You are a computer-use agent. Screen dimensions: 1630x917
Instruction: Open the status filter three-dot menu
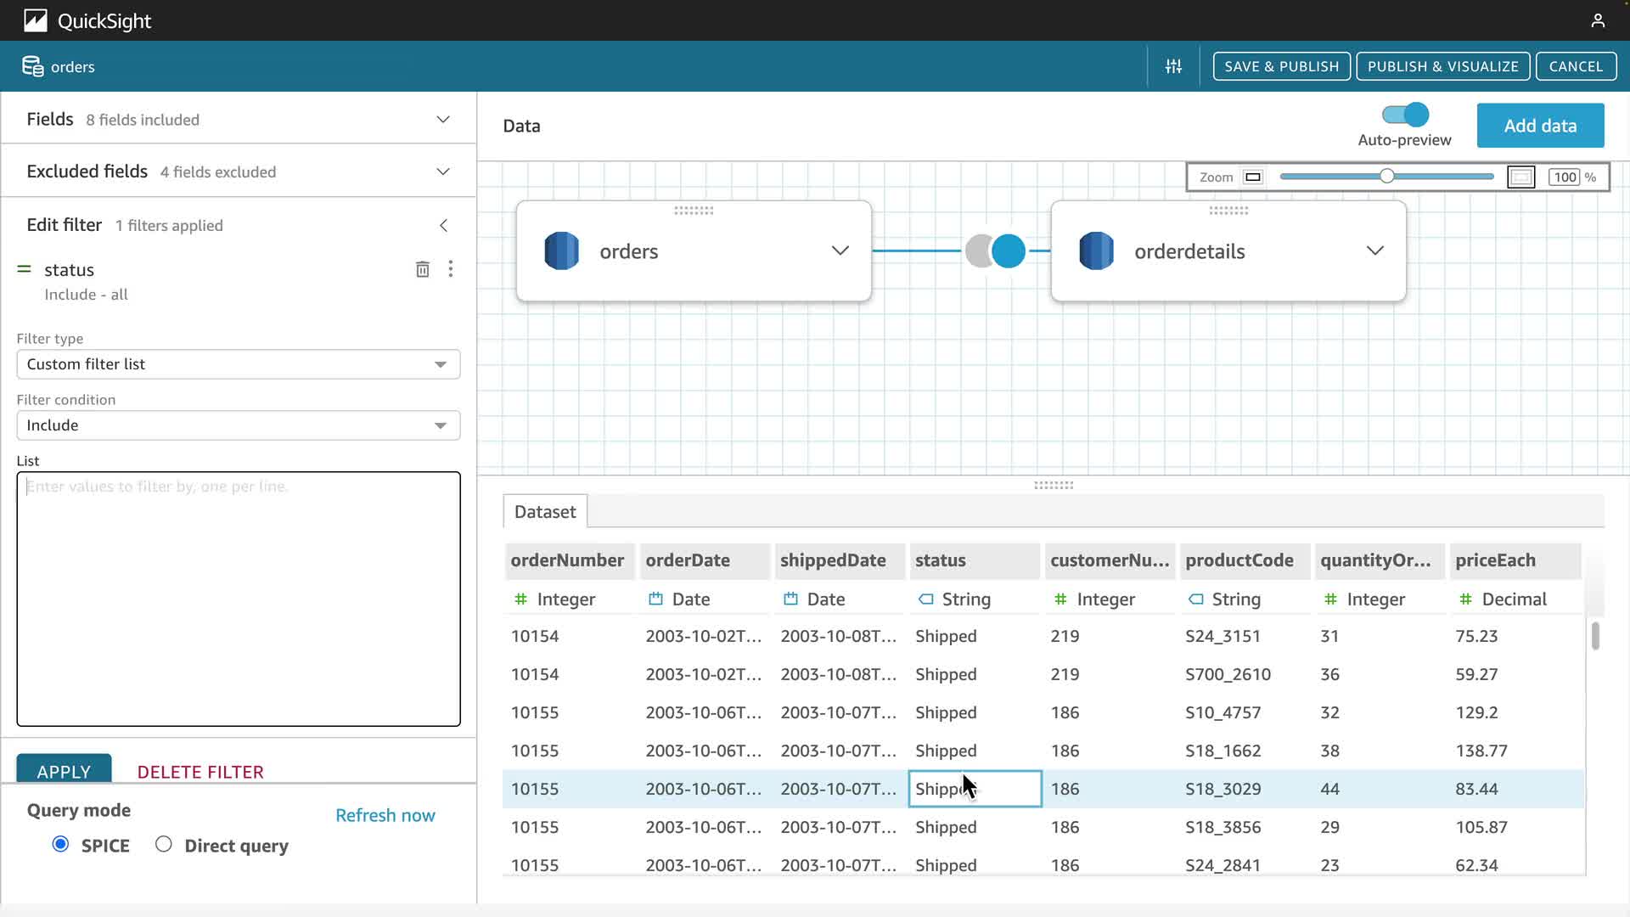[x=451, y=269]
